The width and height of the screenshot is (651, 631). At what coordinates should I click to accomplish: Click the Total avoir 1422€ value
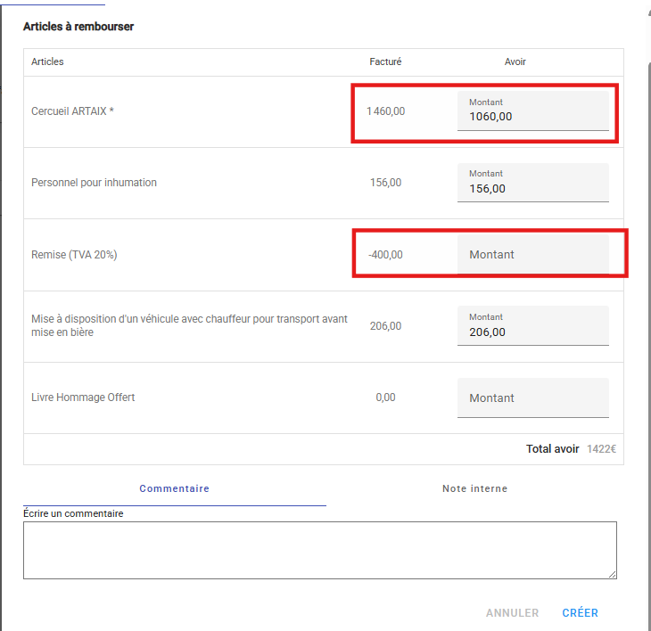(x=601, y=449)
